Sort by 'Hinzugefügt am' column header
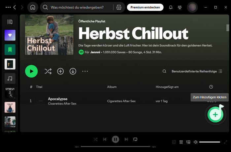Viewport: 231px width, 152px height. pyautogui.click(x=167, y=87)
